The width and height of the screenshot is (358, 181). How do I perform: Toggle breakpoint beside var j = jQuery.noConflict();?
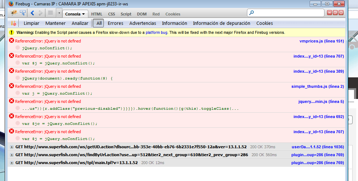[18, 93]
